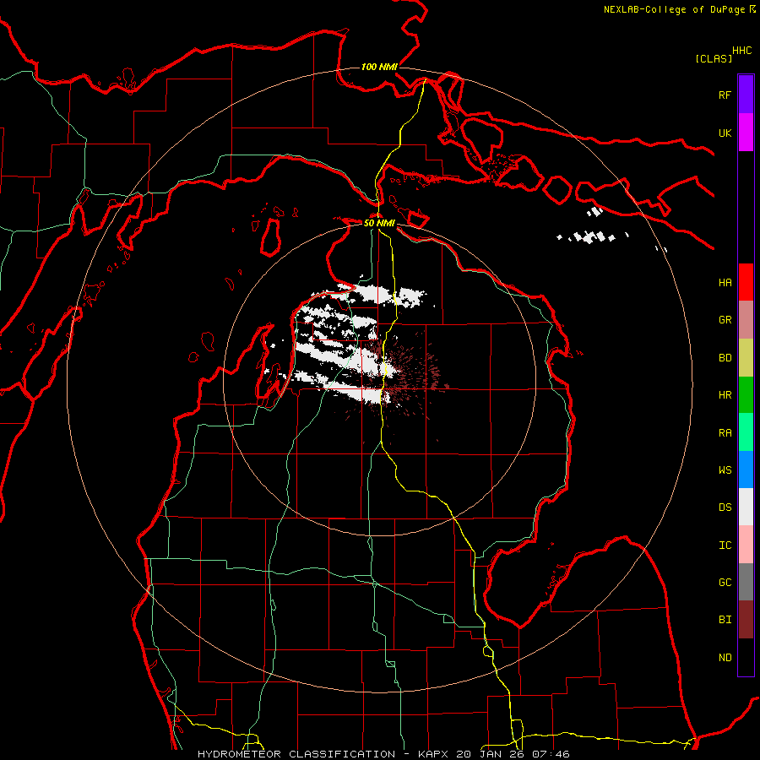Click the '50 NMI' range ring label
760x760 pixels.
(x=379, y=223)
